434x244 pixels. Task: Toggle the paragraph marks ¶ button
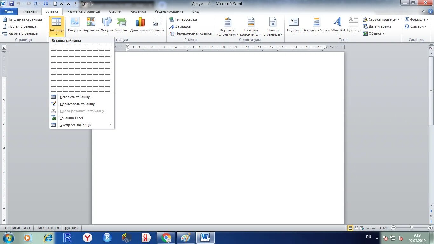click(x=76, y=4)
